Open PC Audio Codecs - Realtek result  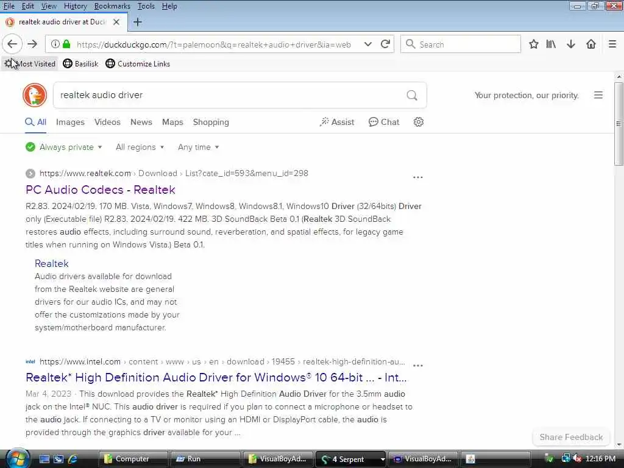coord(101,190)
